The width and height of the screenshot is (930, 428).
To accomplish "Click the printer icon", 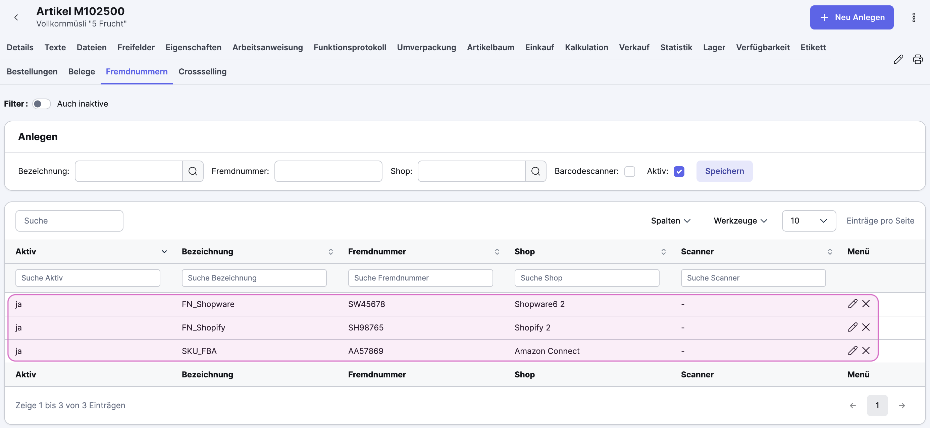I will [917, 59].
